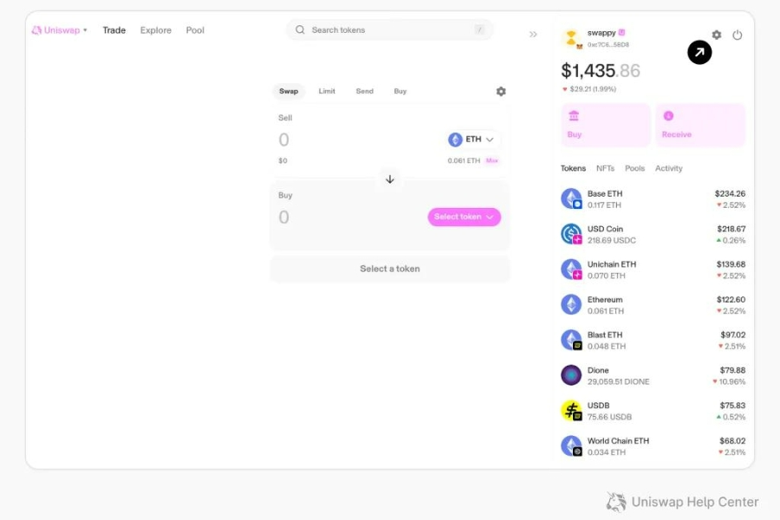
Task: Select the Swap tab
Action: click(289, 91)
